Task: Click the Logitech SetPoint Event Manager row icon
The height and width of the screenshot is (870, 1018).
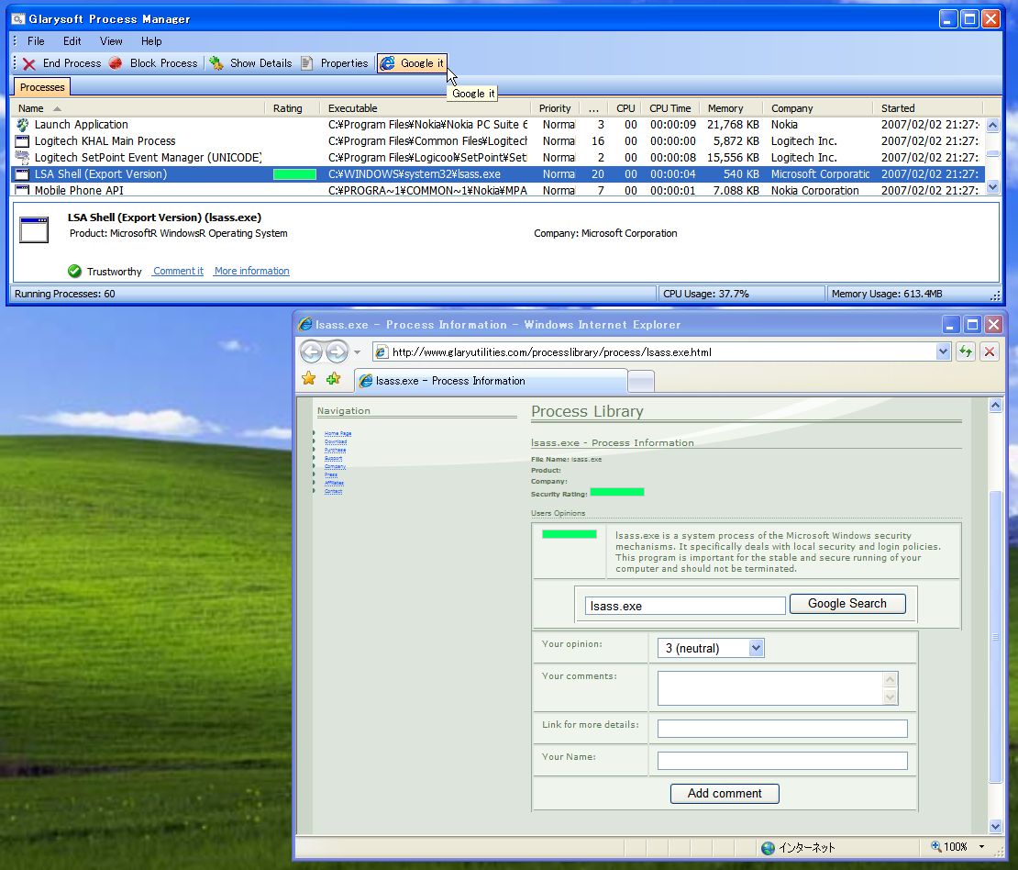Action: [23, 157]
